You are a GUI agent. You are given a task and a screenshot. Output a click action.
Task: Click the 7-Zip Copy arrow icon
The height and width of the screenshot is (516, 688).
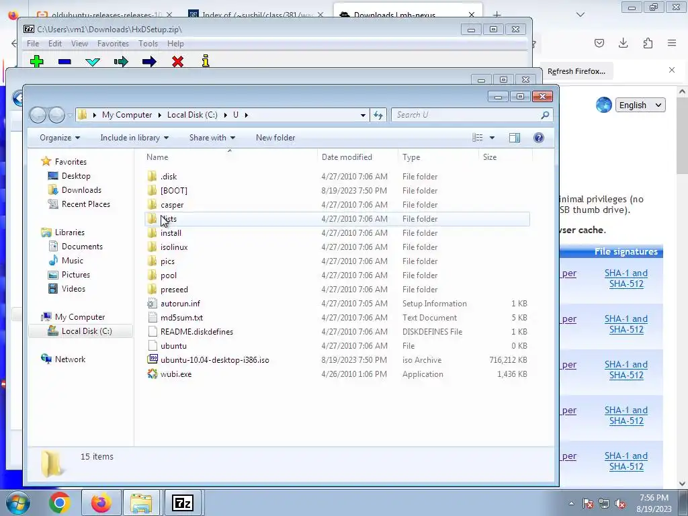click(x=121, y=61)
